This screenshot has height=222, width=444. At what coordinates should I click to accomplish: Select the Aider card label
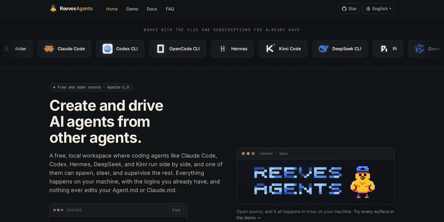[x=20, y=49]
